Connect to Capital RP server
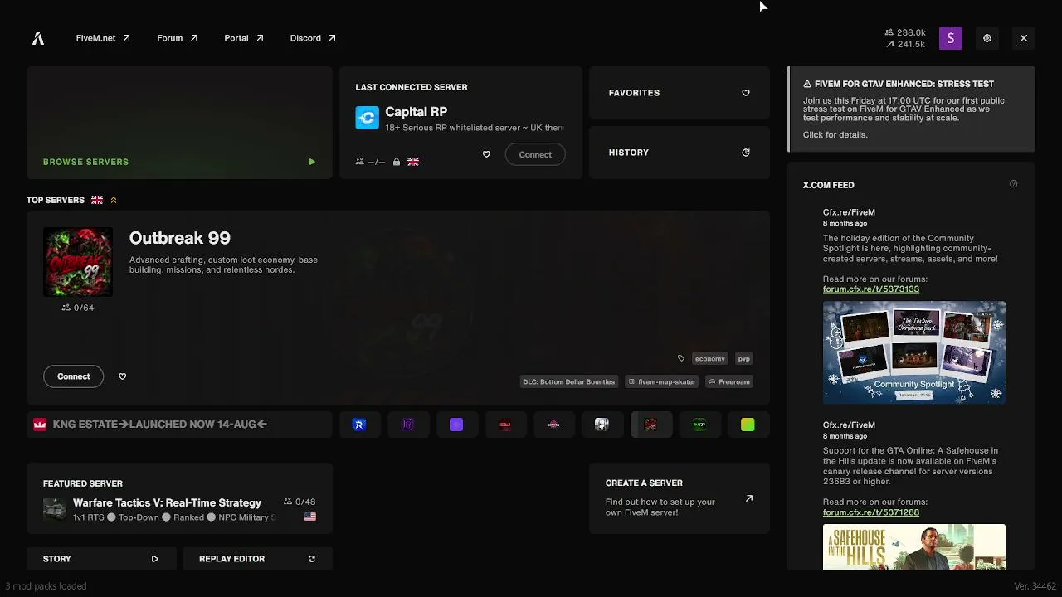This screenshot has height=597, width=1062. coord(535,154)
